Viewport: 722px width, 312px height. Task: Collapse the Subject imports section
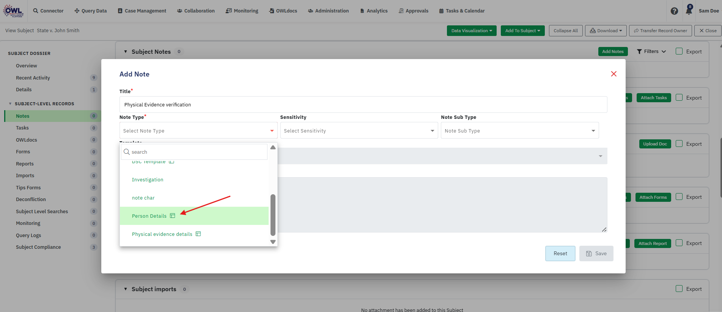click(x=126, y=289)
